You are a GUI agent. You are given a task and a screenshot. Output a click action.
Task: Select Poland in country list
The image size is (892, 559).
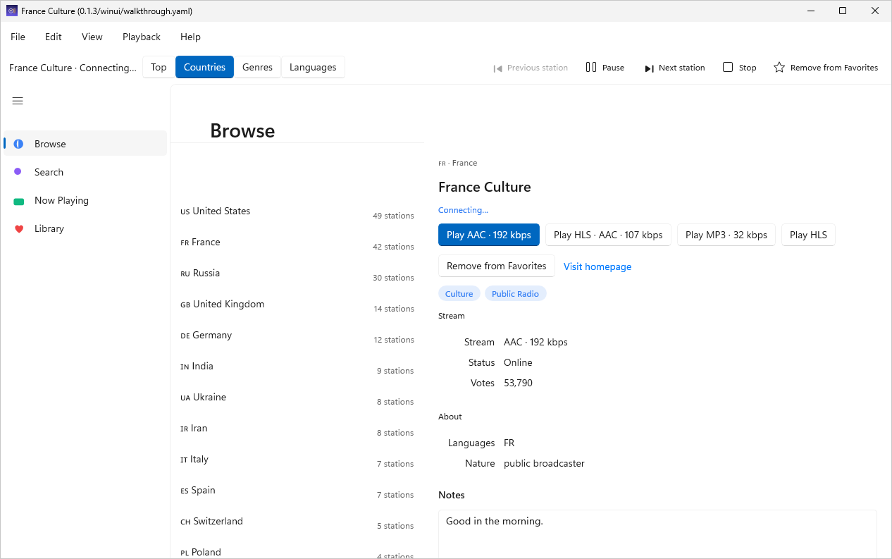tap(297, 548)
